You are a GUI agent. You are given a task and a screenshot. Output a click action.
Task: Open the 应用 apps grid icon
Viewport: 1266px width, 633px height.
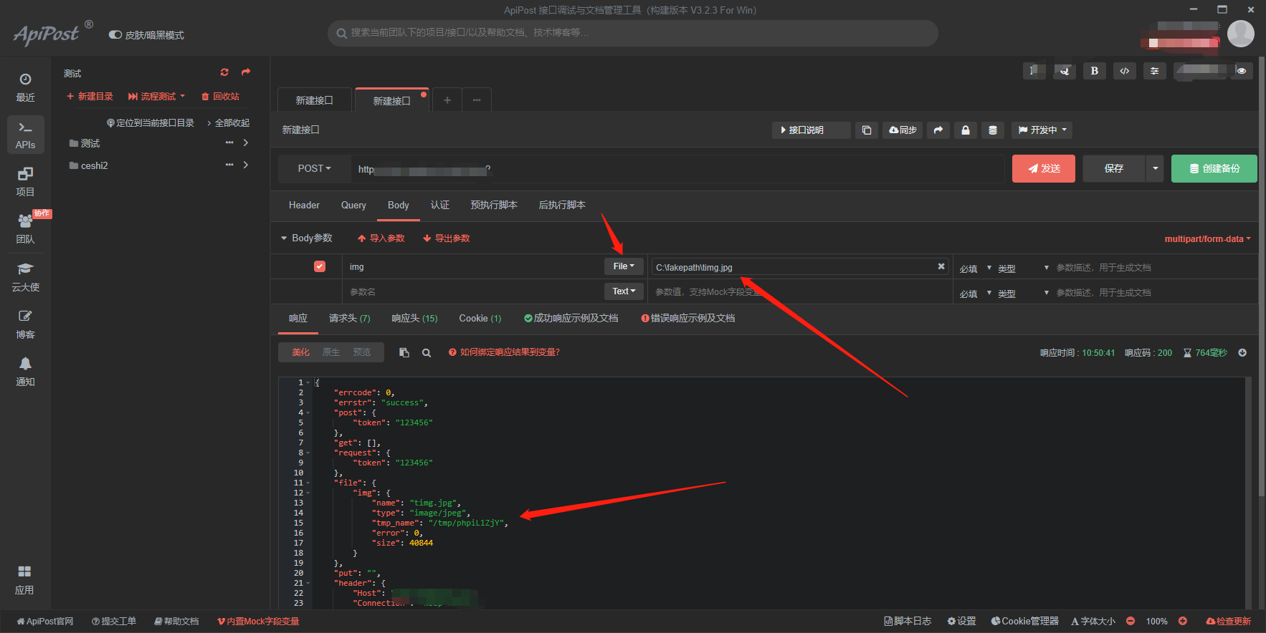(x=24, y=580)
